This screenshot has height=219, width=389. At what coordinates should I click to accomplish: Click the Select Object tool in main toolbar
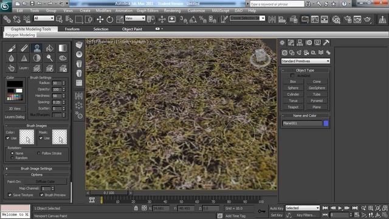[x=59, y=19]
